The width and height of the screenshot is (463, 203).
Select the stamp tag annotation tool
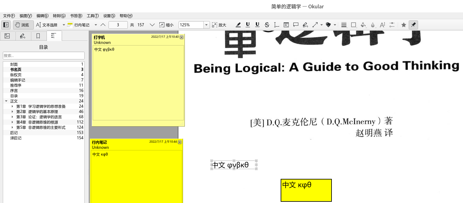(328, 25)
